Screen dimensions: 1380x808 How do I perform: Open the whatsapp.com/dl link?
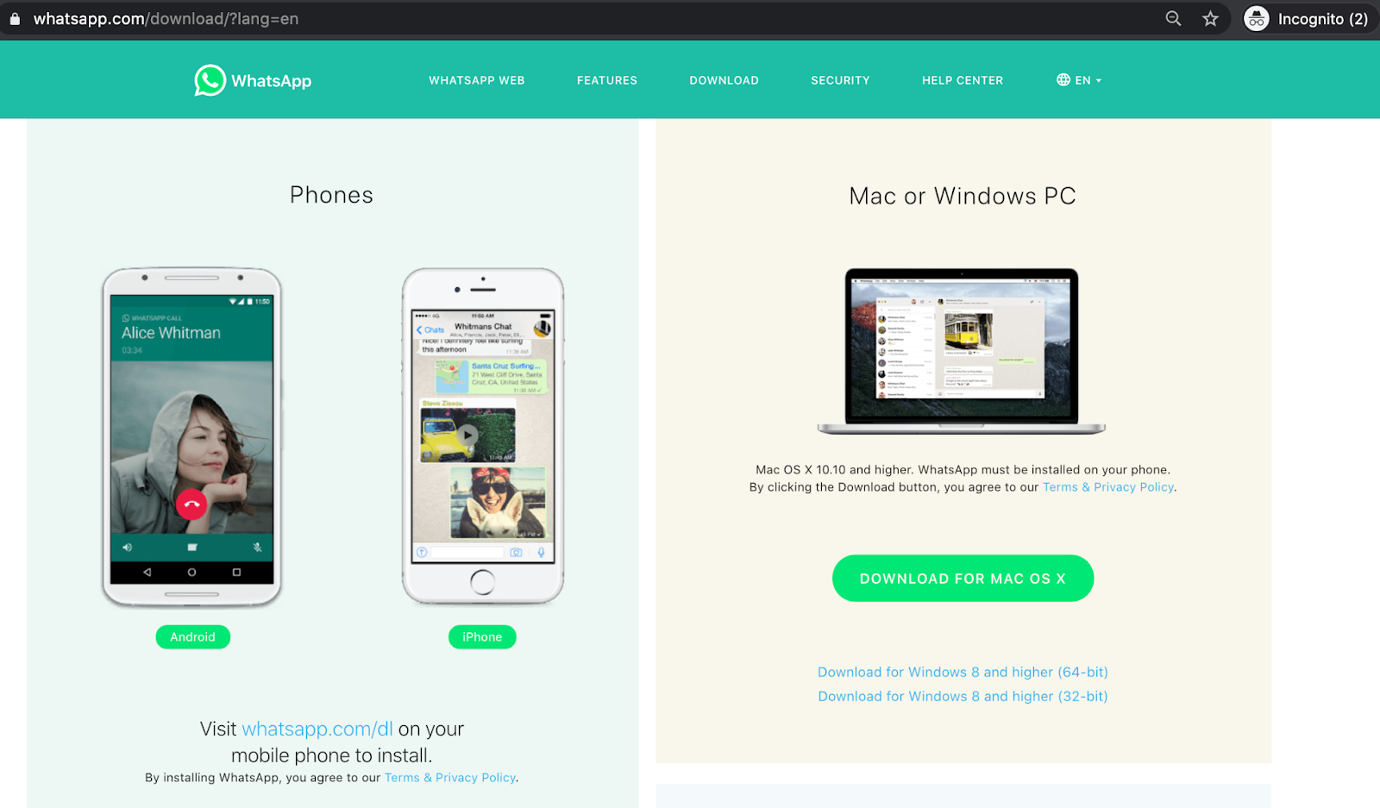pyautogui.click(x=317, y=730)
